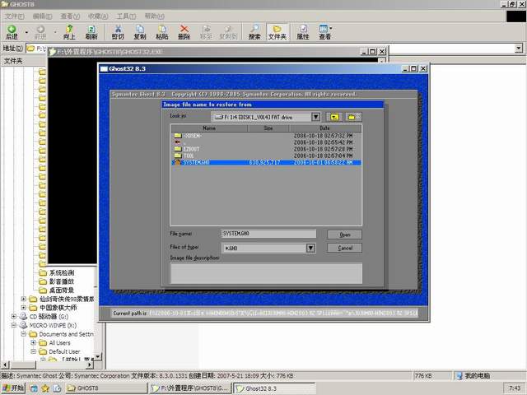
Task: Click the 开始 (Start) button on taskbar
Action: click(14, 388)
